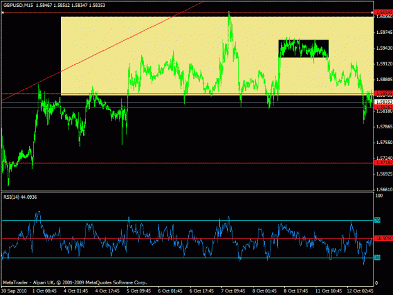Click the RSI scale value 0
393x295 pixels.
[x=377, y=283]
